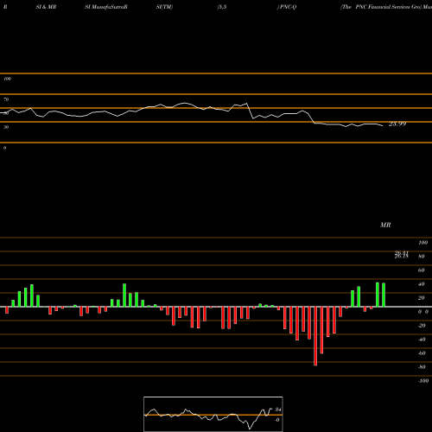Click the MR axis label '80'
The height and width of the screenshot is (432, 432).
(422, 257)
